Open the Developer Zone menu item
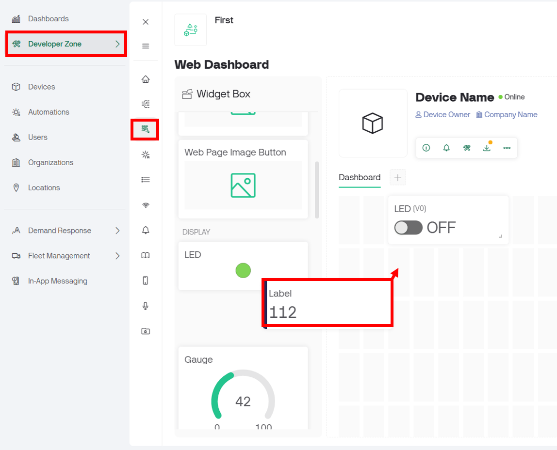The image size is (557, 450). coord(66,44)
